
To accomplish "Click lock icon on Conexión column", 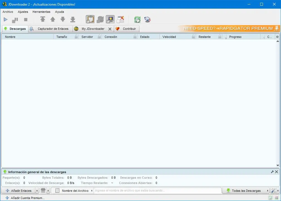I will (x=135, y=37).
